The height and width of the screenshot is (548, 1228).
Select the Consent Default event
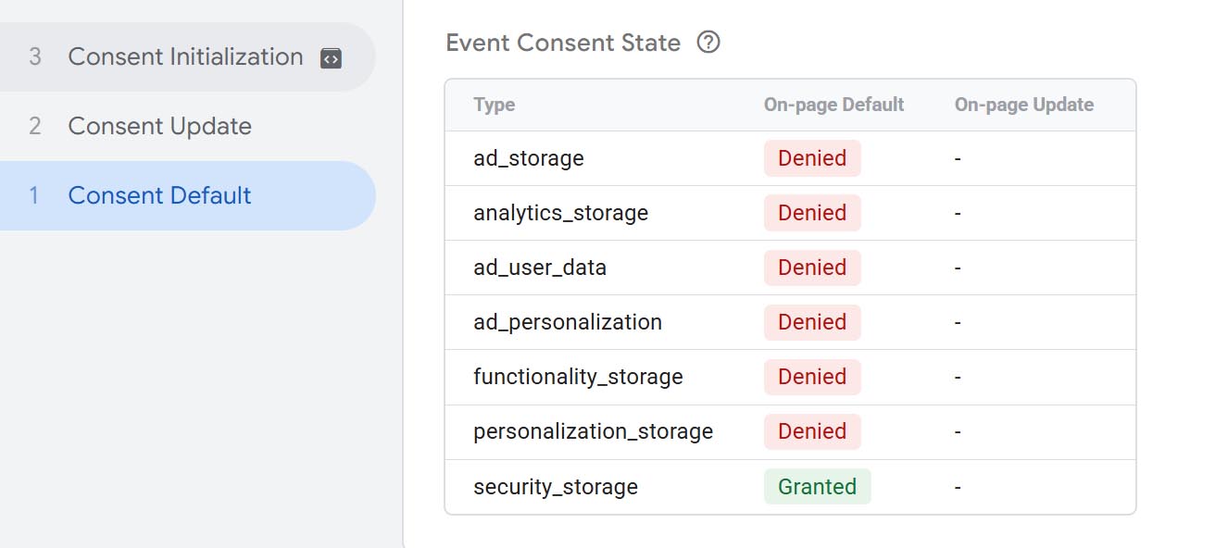(x=187, y=195)
